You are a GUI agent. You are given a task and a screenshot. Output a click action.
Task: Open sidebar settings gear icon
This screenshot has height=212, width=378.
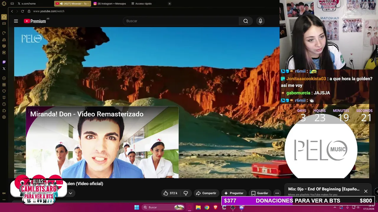point(4,117)
